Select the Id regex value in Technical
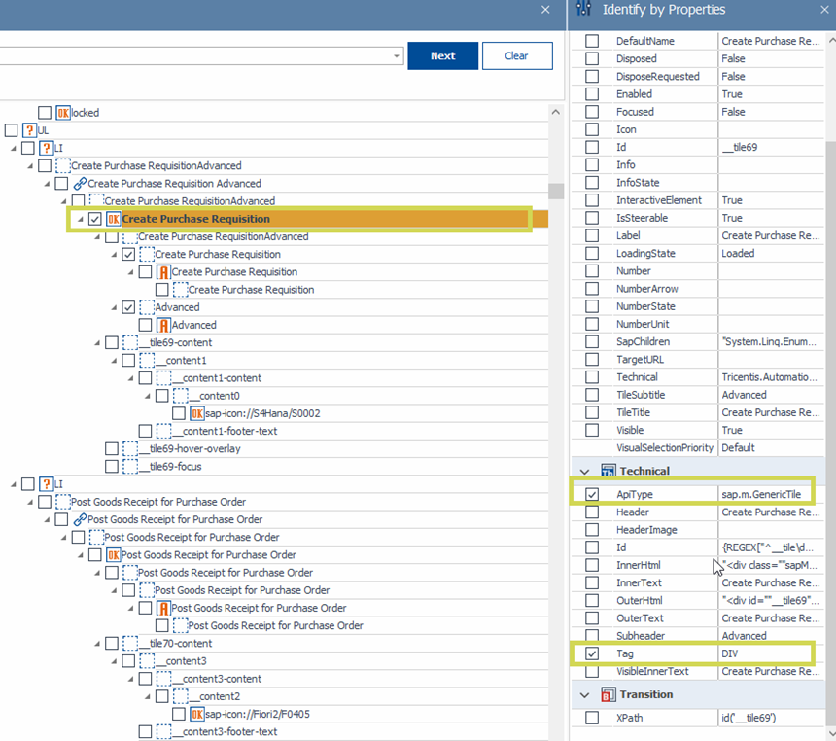Viewport: 836px width, 741px height. click(771, 547)
